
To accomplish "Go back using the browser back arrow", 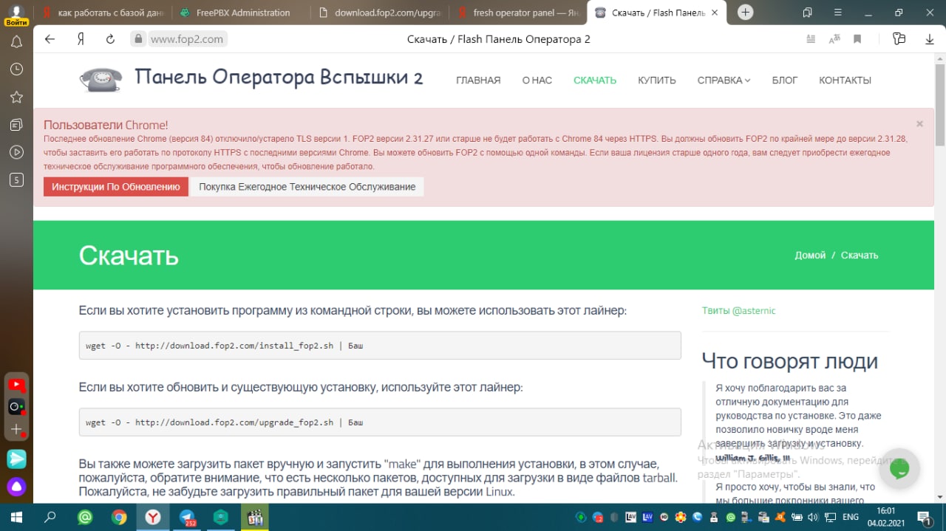I will pos(50,39).
